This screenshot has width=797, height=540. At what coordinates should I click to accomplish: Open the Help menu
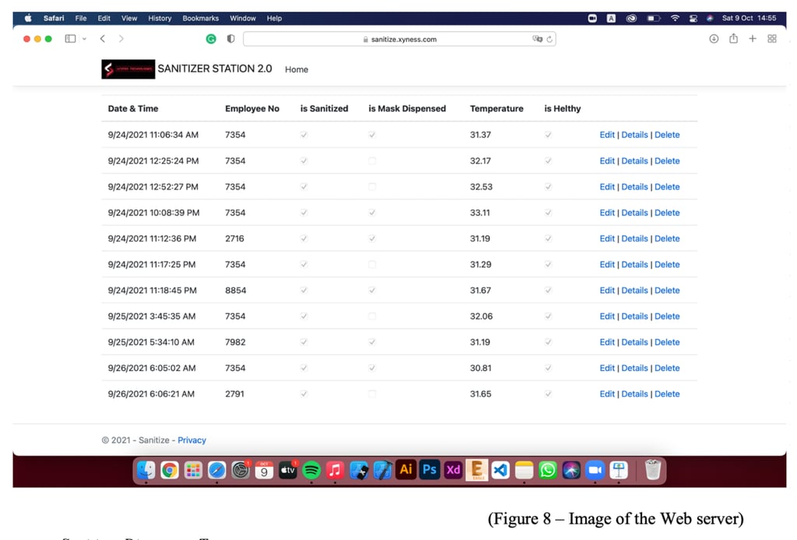point(274,19)
